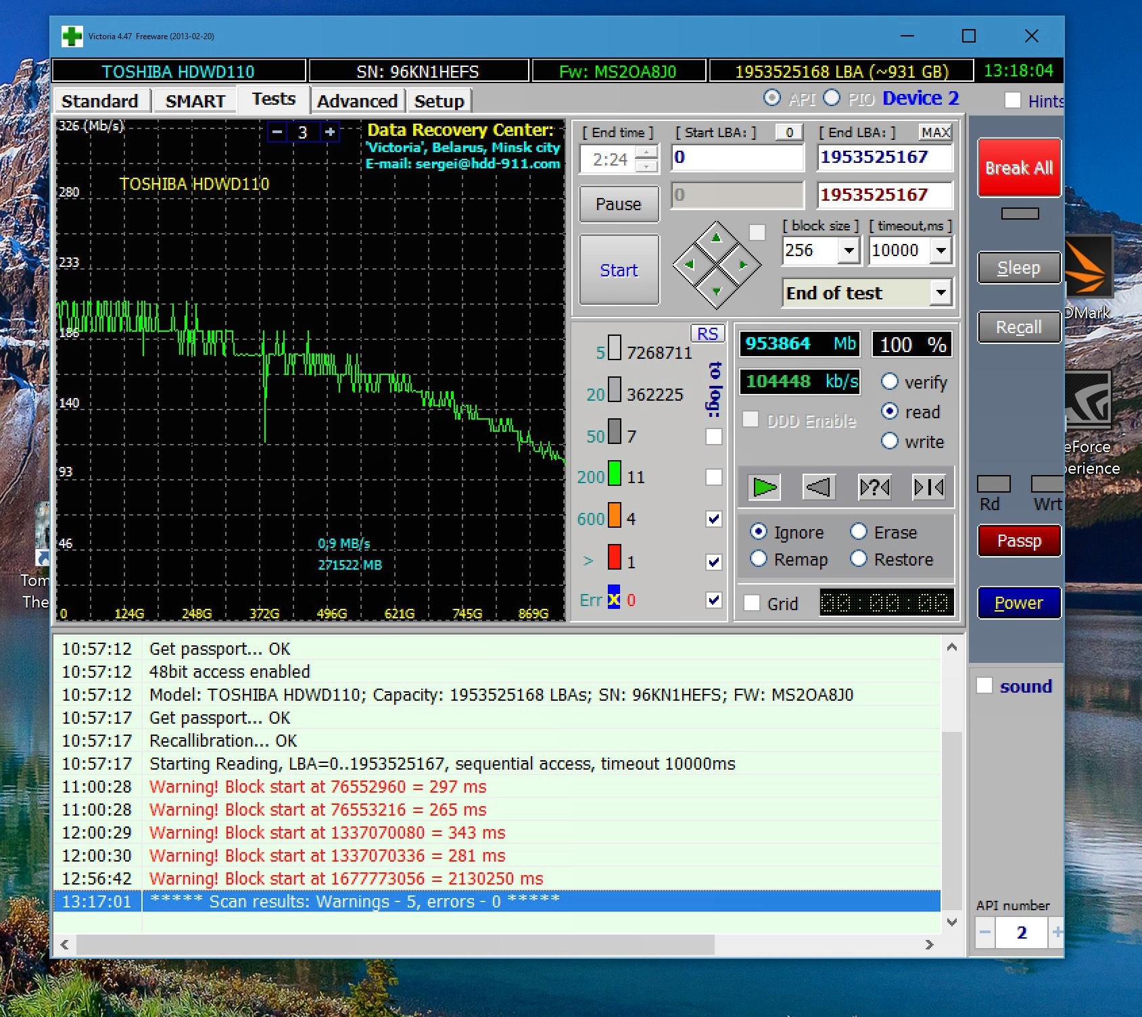Switch to the Standard tab
Image resolution: width=1142 pixels, height=1017 pixels.
tap(100, 101)
